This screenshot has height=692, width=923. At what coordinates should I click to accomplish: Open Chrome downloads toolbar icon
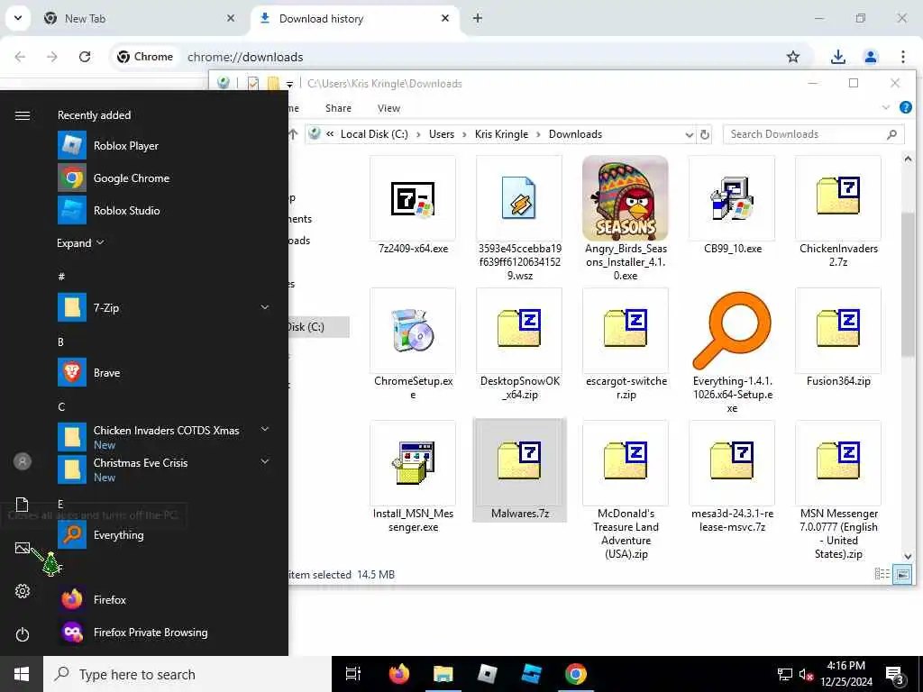point(837,57)
